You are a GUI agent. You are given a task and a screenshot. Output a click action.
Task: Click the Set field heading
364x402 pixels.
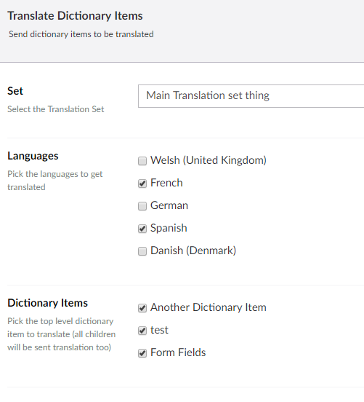pos(15,91)
